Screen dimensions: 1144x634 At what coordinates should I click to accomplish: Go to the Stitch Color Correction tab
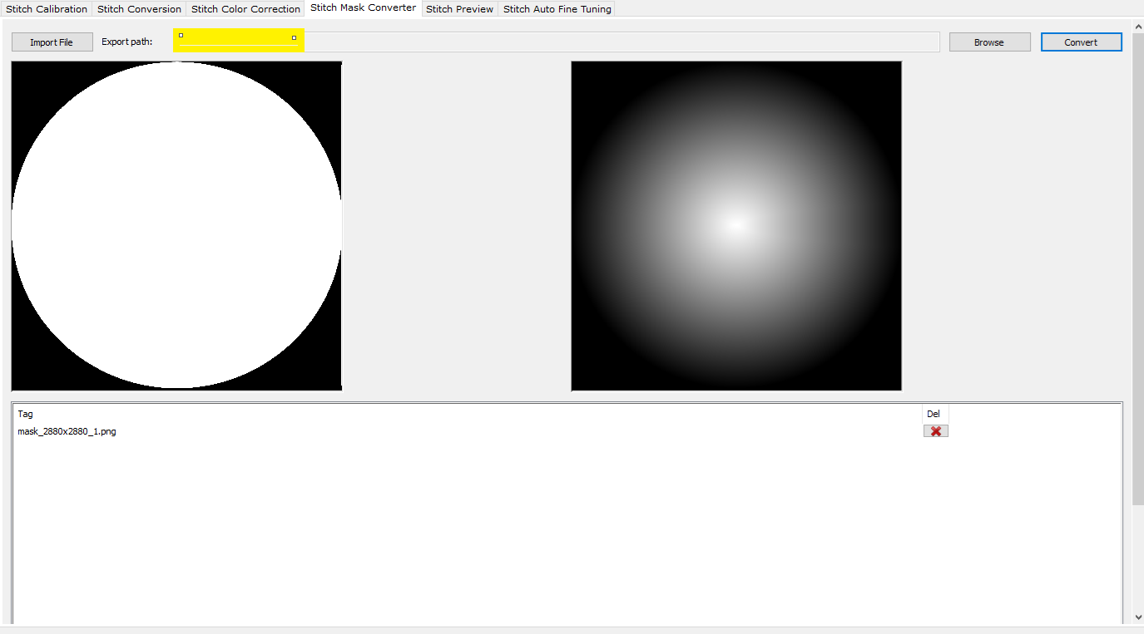(245, 9)
